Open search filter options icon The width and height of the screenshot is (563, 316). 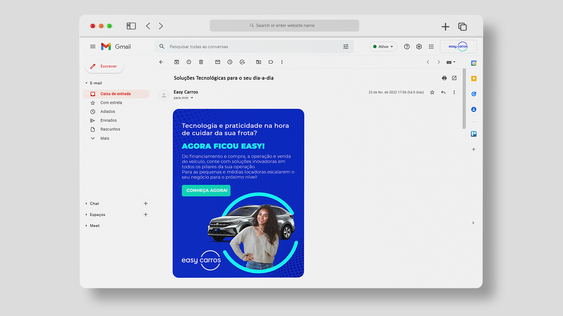[x=346, y=47]
